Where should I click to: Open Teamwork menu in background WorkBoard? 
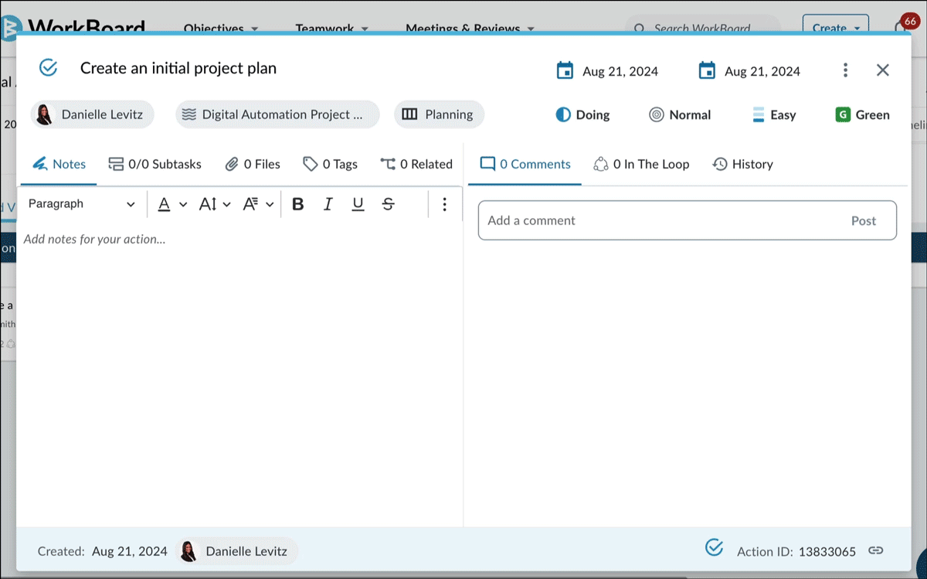331,29
